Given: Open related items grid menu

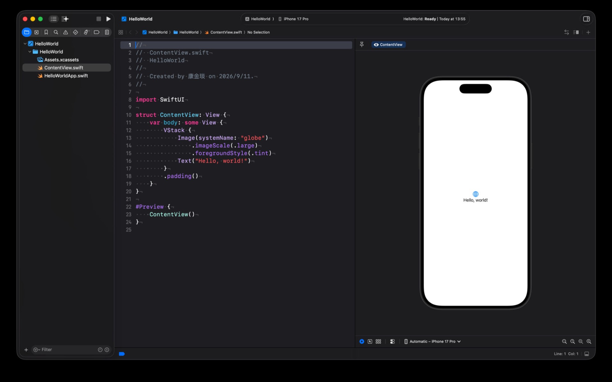Looking at the screenshot, I should [121, 32].
